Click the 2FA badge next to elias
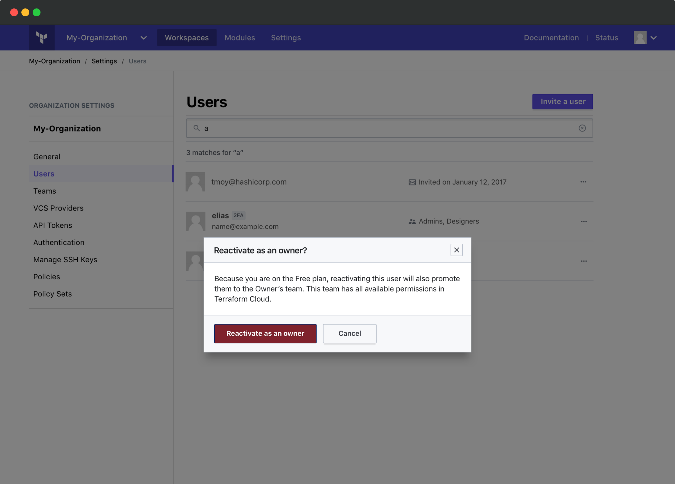 point(238,215)
